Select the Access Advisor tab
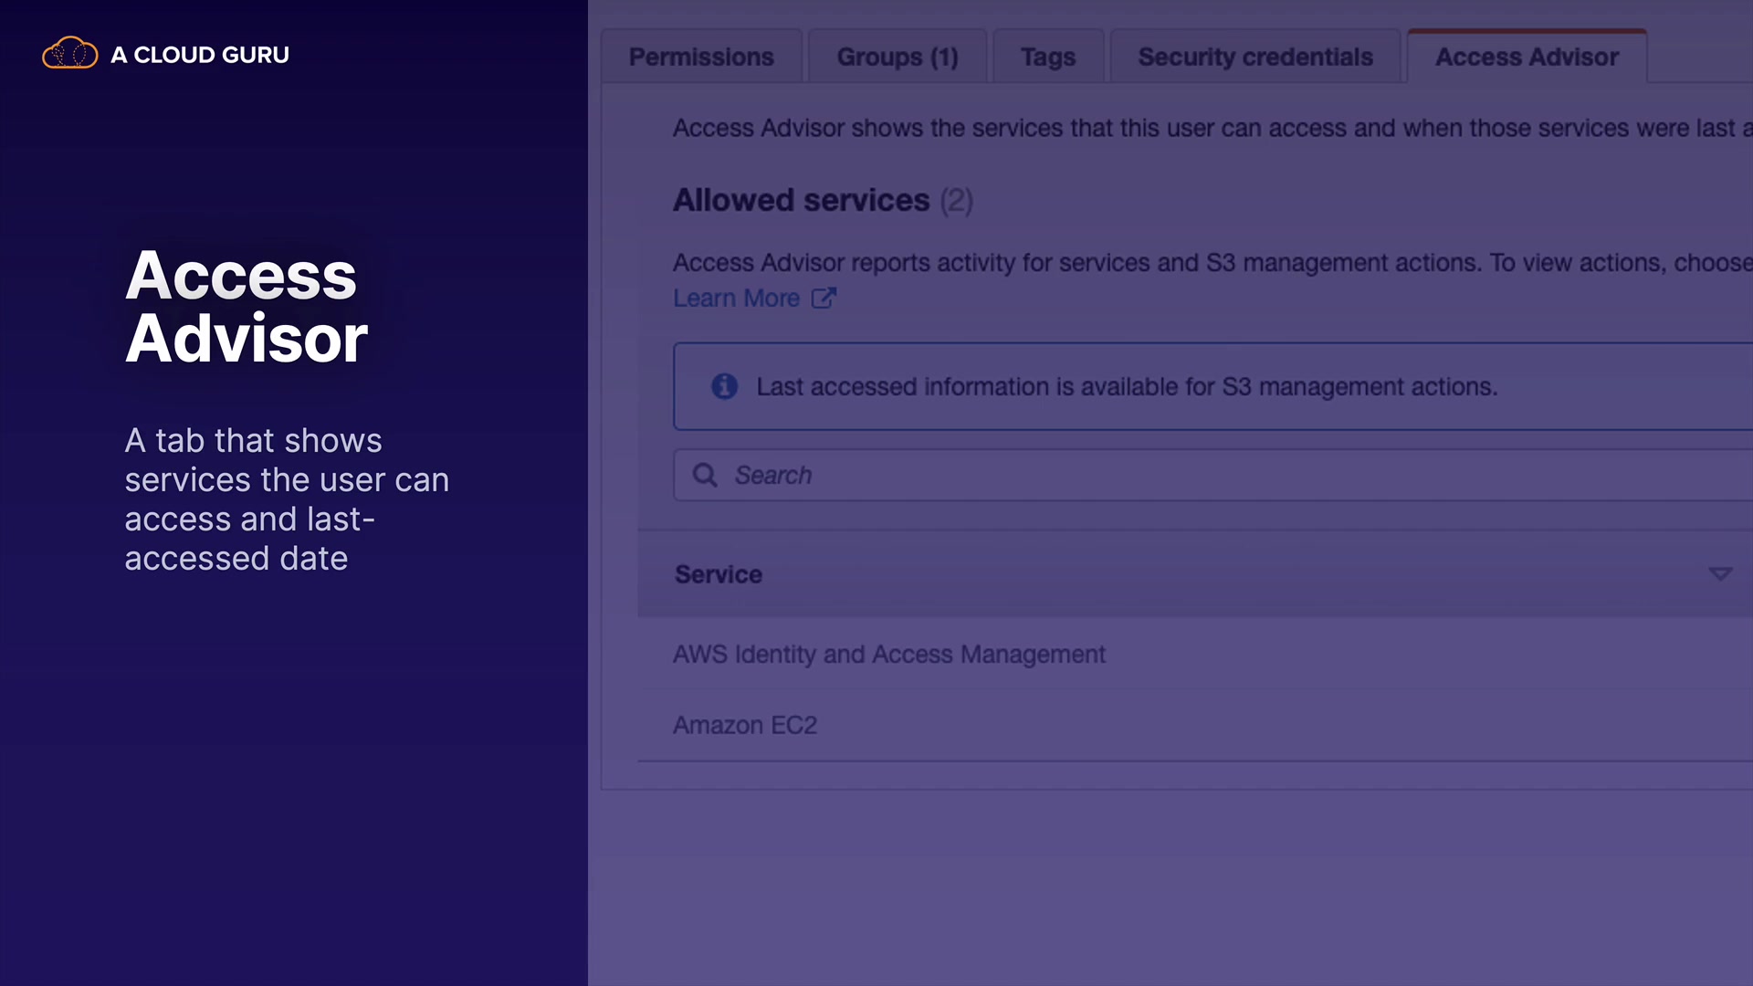 pyautogui.click(x=1526, y=57)
